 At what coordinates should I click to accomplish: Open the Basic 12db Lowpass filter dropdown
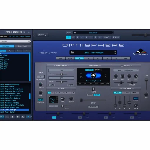coord(126,70)
